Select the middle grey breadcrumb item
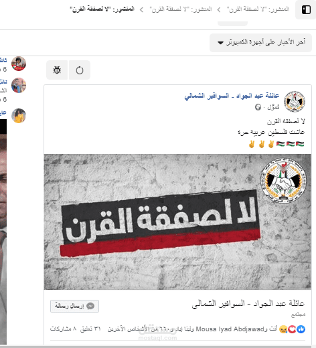 [181, 9]
